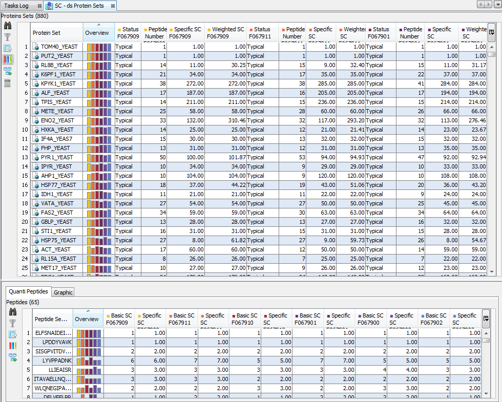502x402 pixels.
Task: Click the export icon in Peptides panel toolbar
Action: 13,334
